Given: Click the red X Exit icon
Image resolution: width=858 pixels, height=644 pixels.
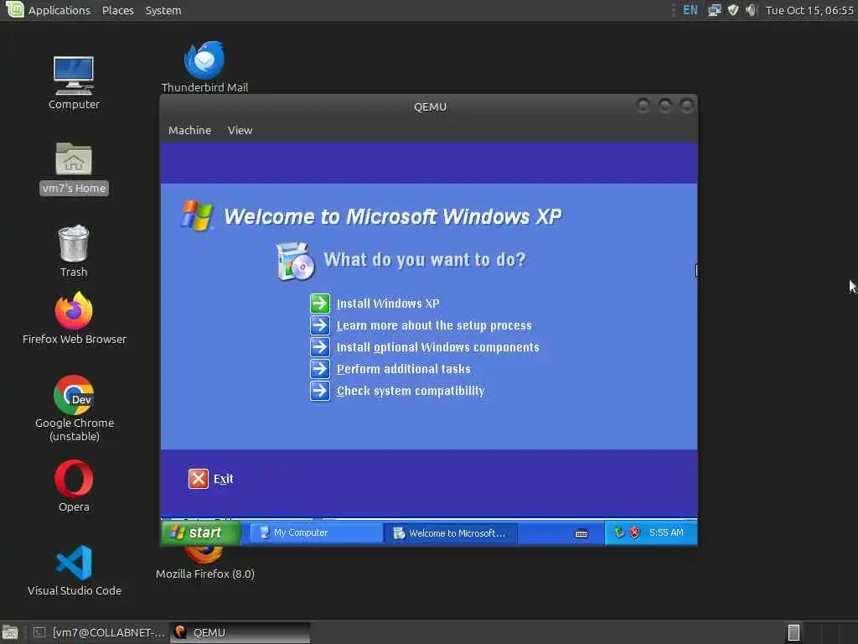Looking at the screenshot, I should [198, 479].
